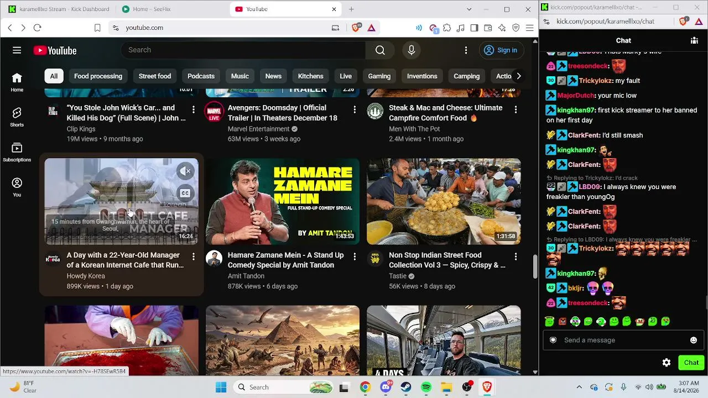Toggle the browser sidebar panel icon
708x398 pixels.
[x=474, y=28]
